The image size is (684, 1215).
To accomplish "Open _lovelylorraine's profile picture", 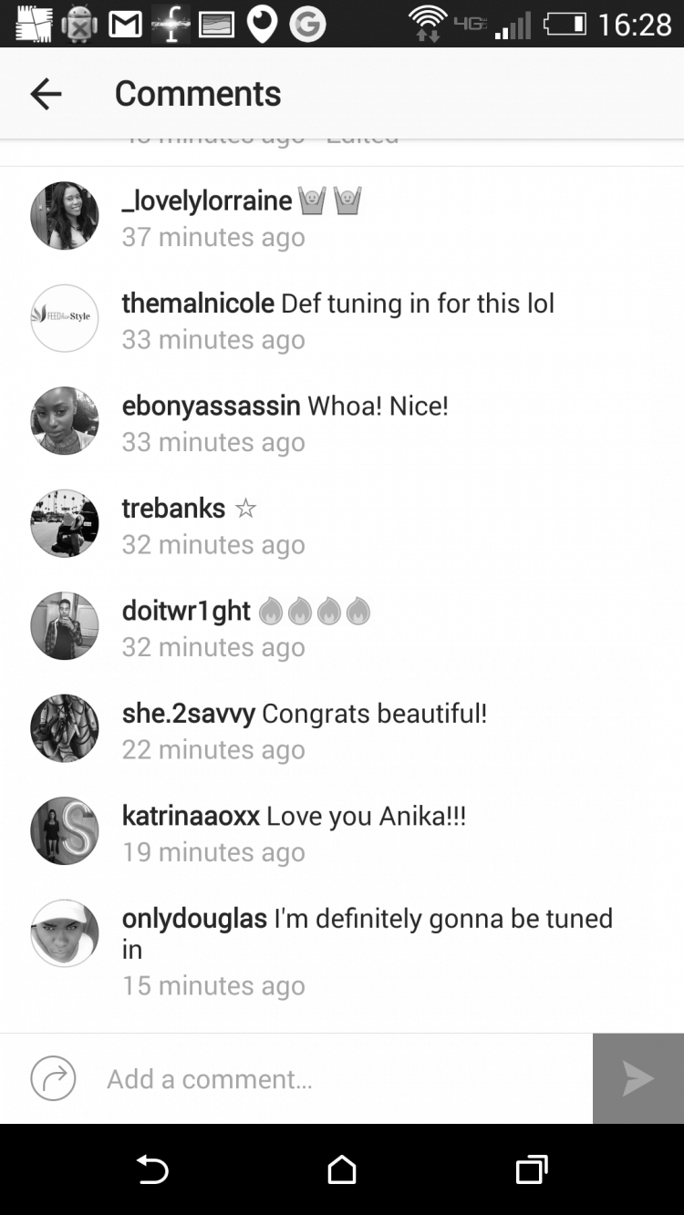I will point(65,215).
